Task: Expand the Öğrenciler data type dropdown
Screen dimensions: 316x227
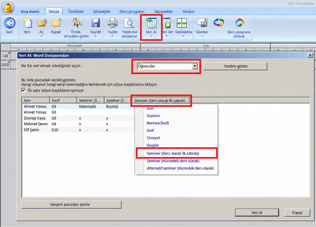Action: point(194,66)
